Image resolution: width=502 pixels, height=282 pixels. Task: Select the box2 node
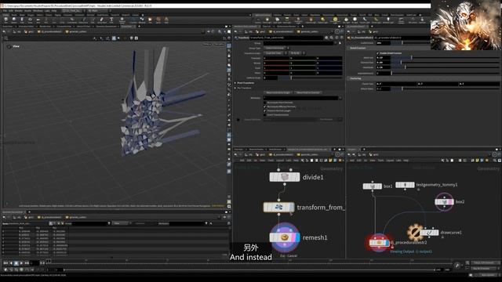point(444,202)
